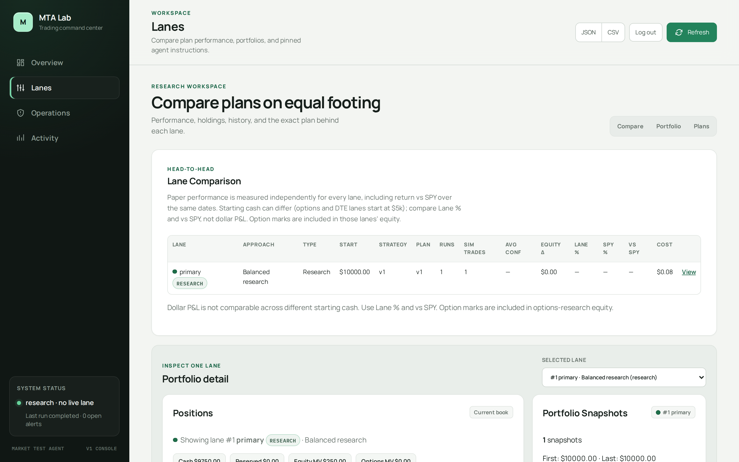Click the EQUITY Δ column header
Viewport: 739px width, 462px height.
pos(551,248)
